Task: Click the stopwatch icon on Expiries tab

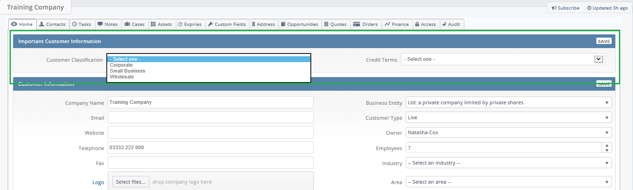Action: tap(180, 24)
